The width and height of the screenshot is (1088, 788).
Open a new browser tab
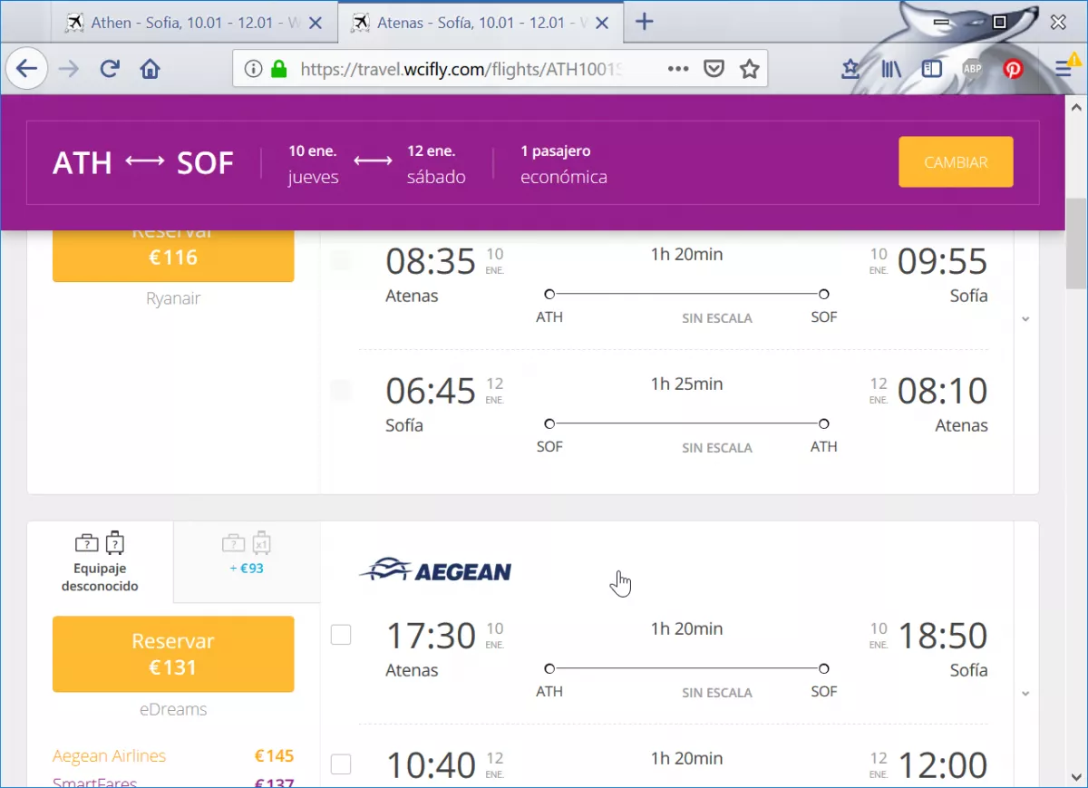[x=644, y=22]
